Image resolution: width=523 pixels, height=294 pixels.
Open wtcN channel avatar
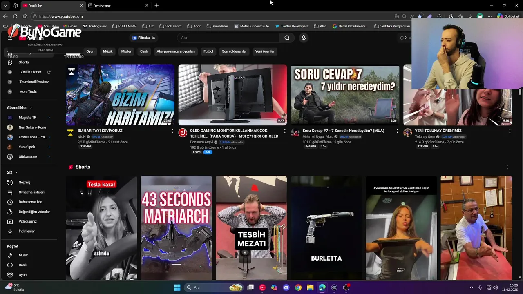tap(70, 133)
